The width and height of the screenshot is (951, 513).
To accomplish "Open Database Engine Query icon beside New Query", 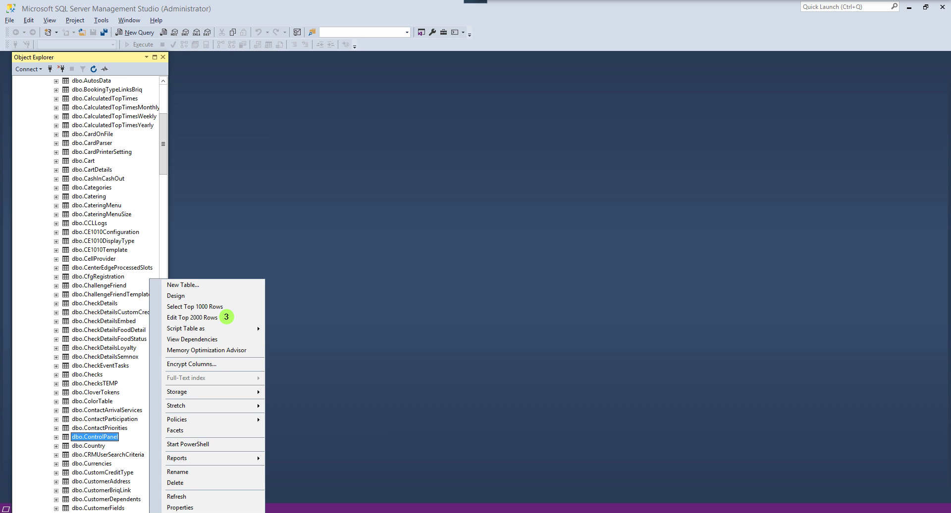I will [163, 32].
